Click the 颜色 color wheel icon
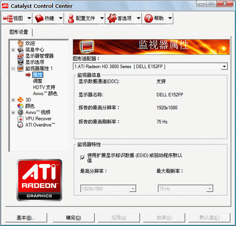Screen dimensions: 236x226 pyautogui.click(x=20, y=106)
